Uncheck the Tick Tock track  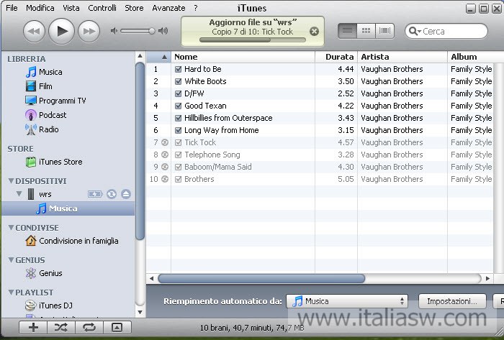click(178, 142)
